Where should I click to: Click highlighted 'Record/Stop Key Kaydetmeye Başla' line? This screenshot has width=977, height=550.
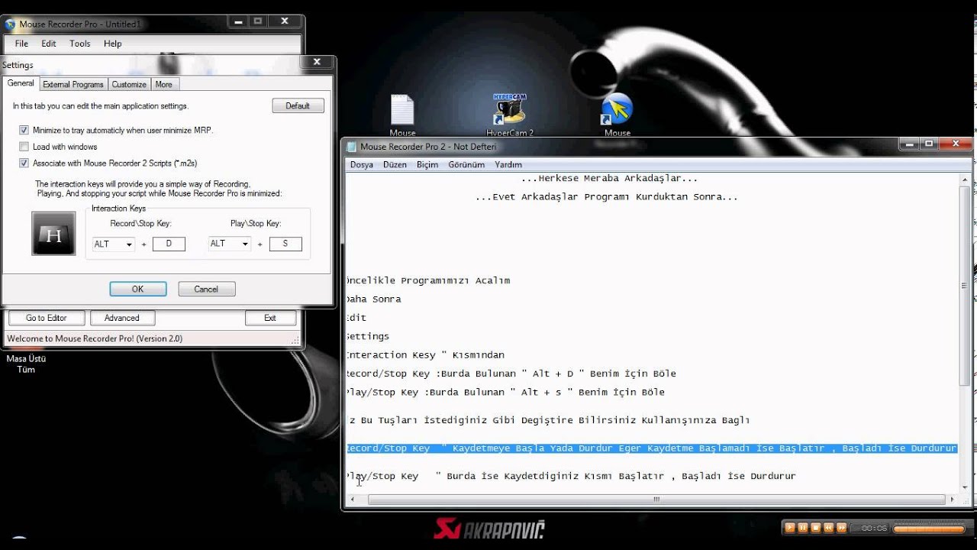pyautogui.click(x=652, y=448)
